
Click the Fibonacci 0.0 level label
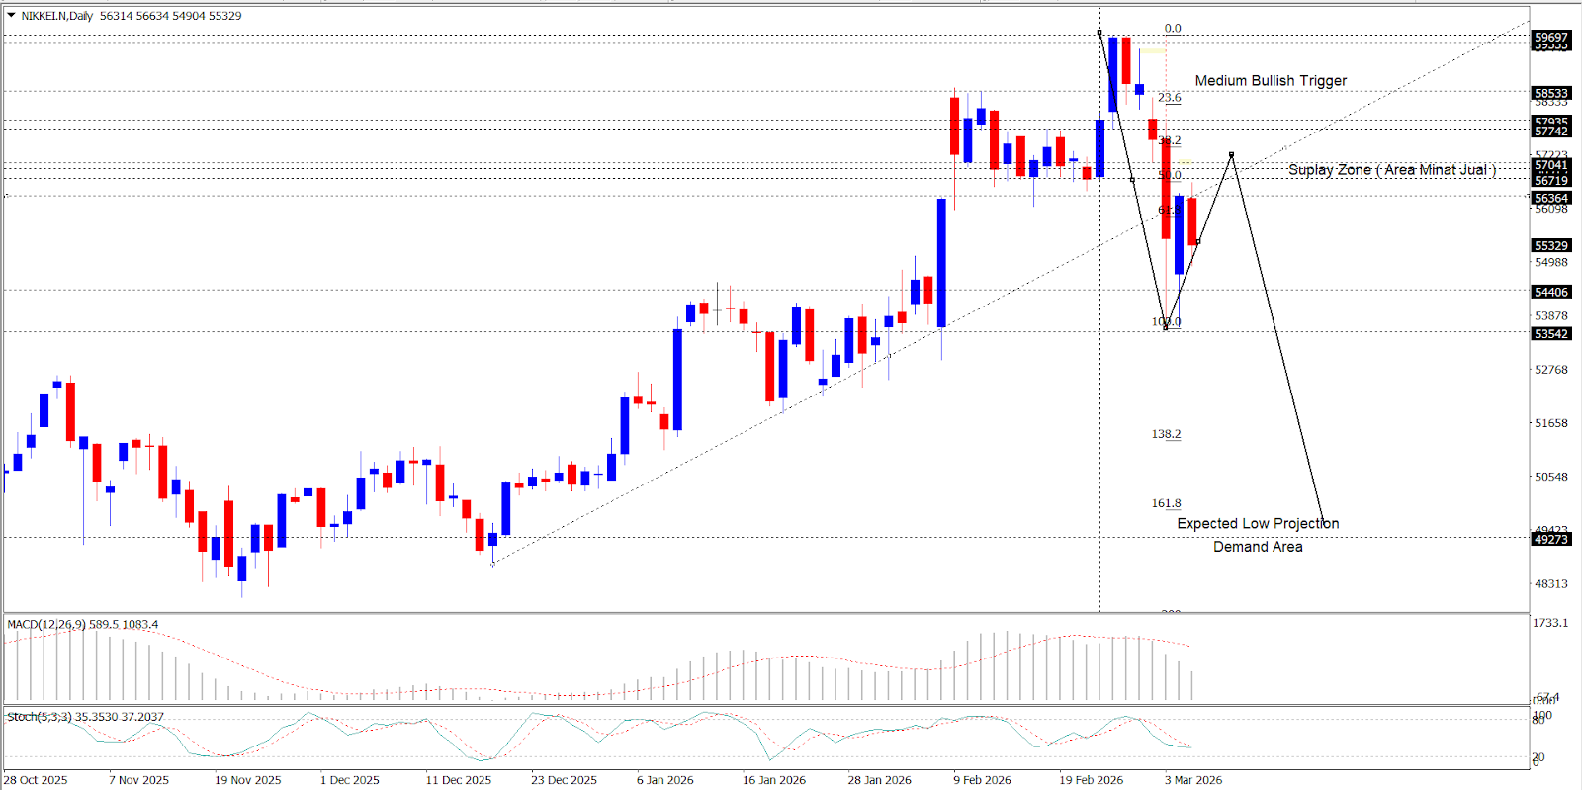(x=1172, y=29)
